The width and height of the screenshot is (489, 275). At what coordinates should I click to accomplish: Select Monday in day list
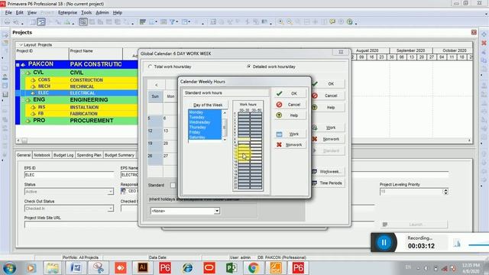tap(205, 112)
